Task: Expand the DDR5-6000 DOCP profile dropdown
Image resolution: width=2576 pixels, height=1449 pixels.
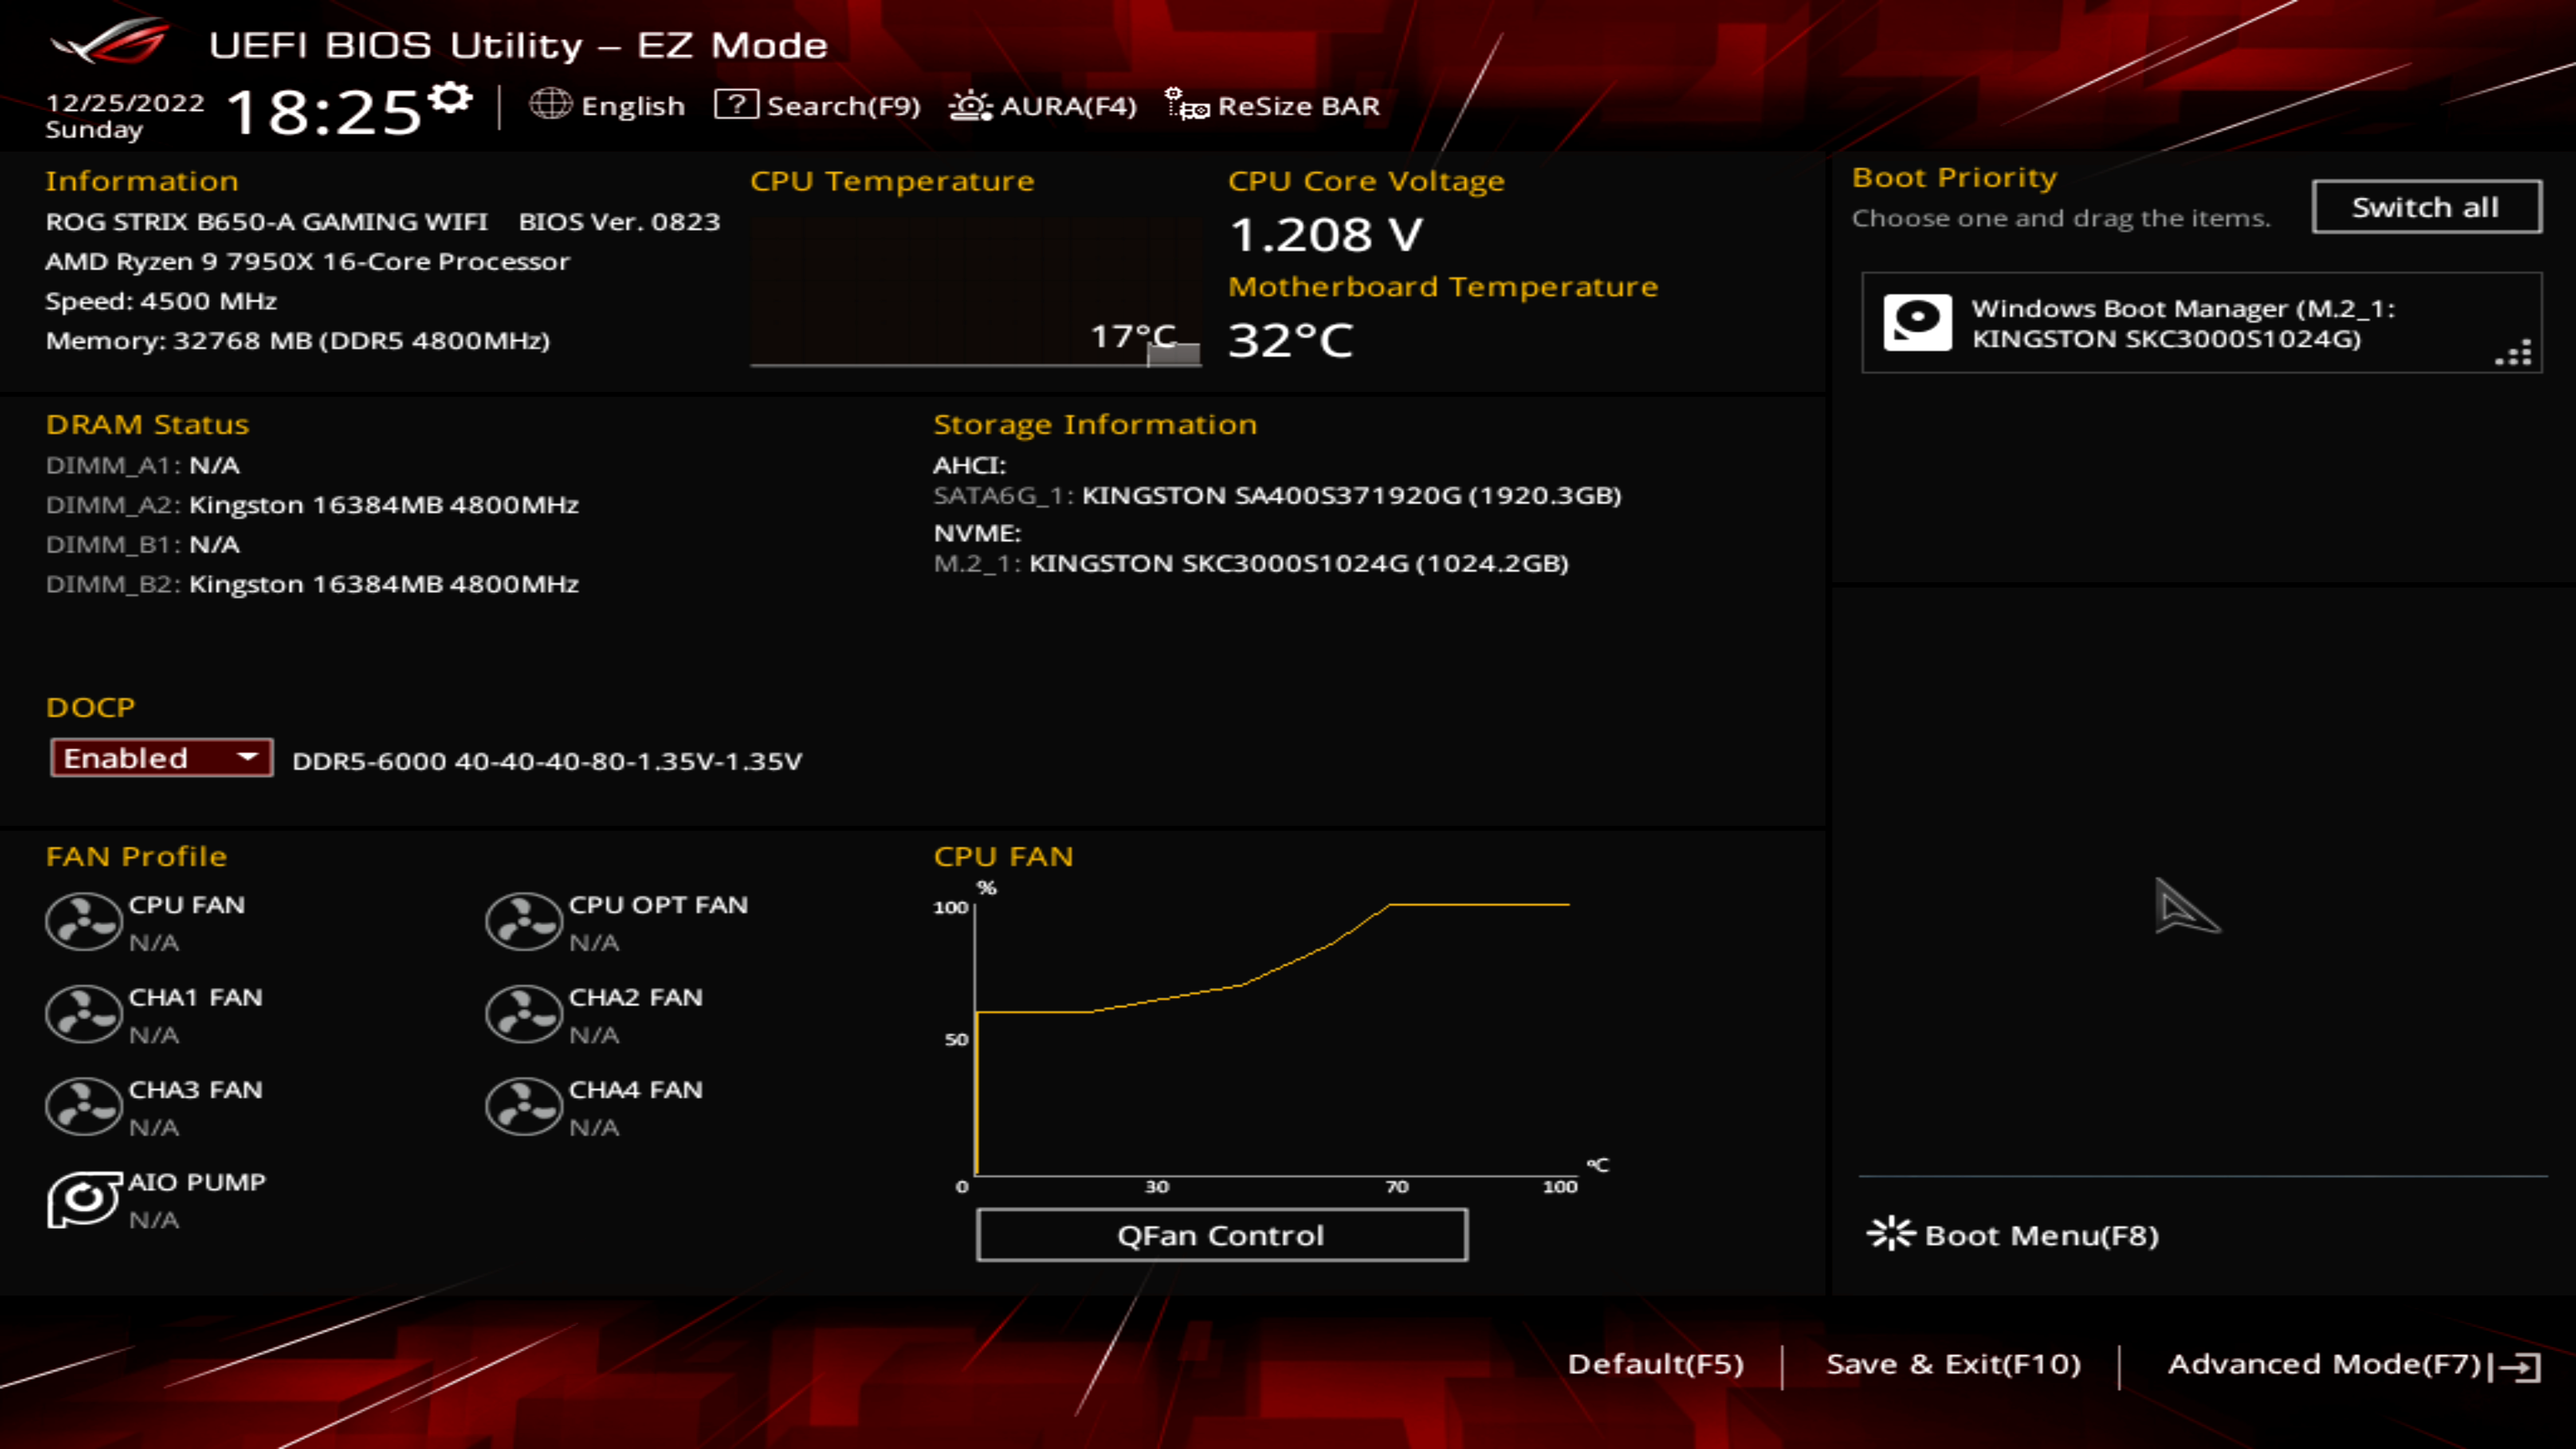Action: tap(158, 759)
